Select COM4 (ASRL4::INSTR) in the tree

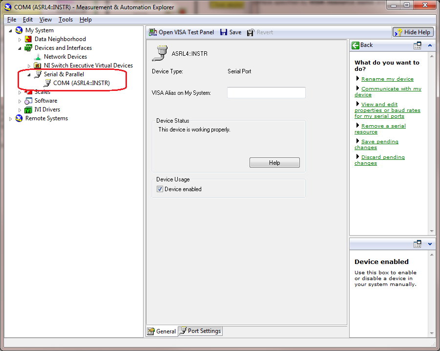[82, 83]
